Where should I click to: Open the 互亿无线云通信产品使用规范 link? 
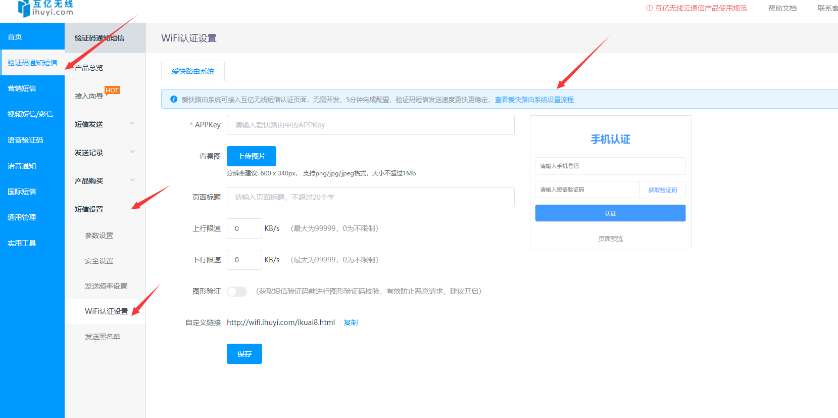tap(701, 8)
